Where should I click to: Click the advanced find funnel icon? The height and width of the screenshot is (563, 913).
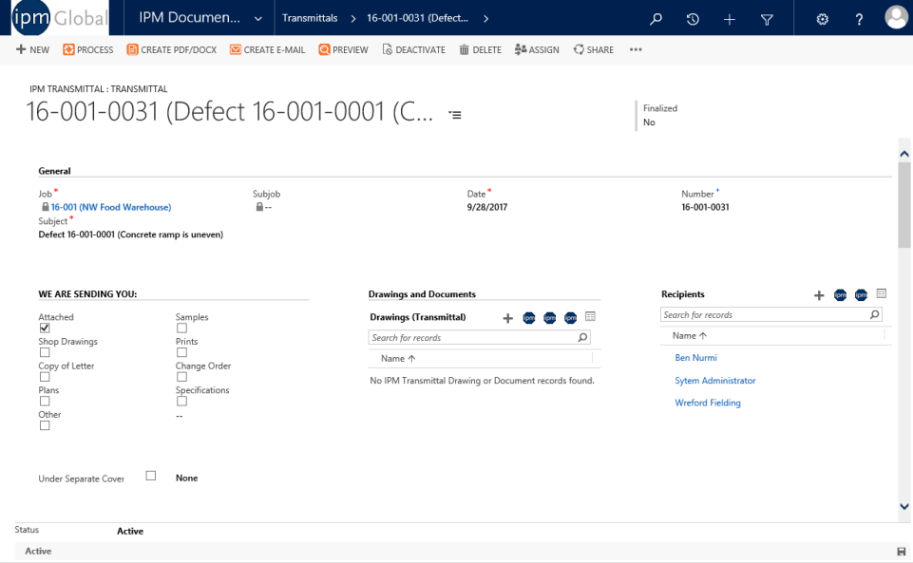(767, 19)
